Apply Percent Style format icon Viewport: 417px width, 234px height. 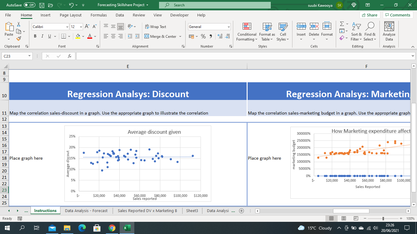(203, 36)
